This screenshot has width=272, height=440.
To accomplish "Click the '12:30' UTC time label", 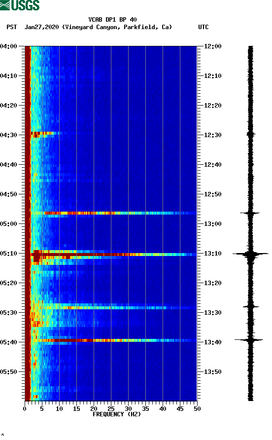I will click(x=212, y=135).
